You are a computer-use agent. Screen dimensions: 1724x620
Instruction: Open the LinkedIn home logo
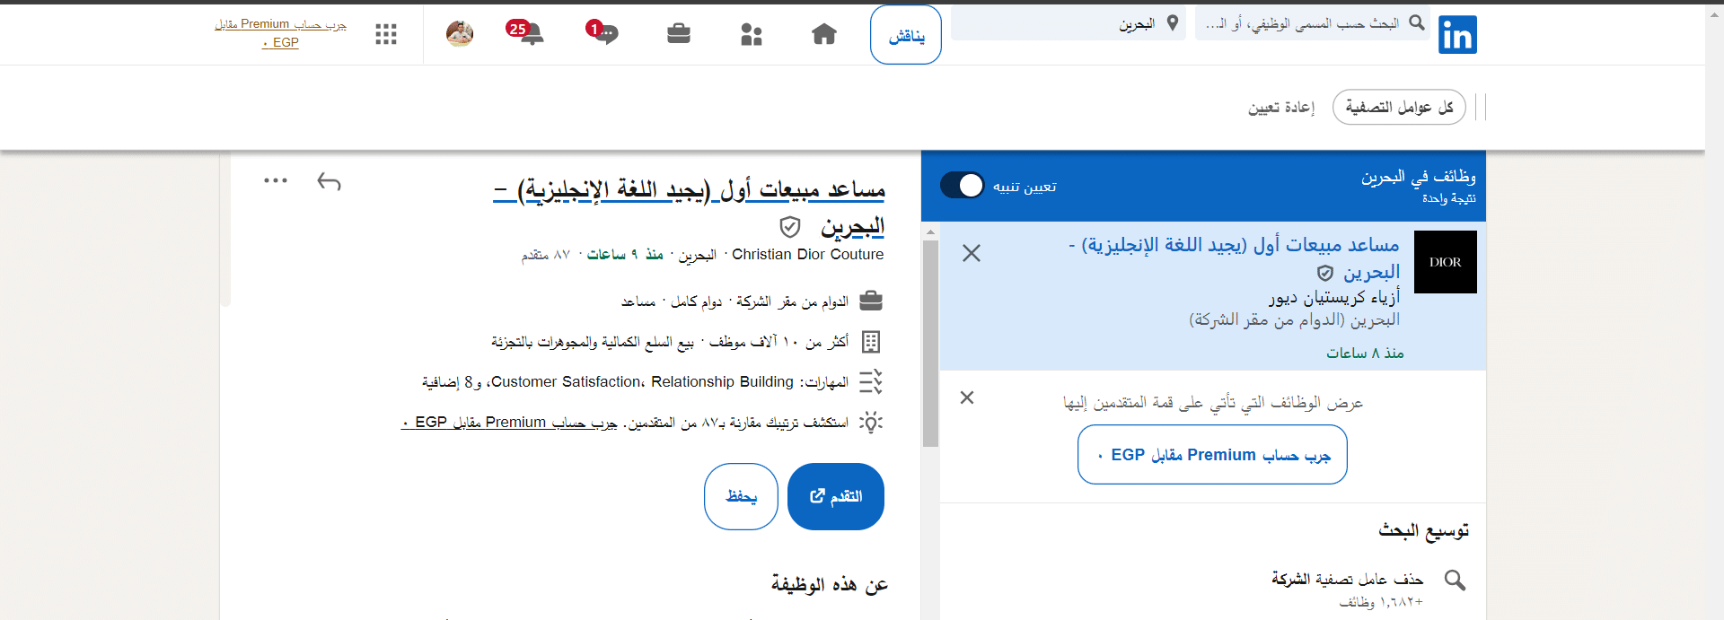click(x=1457, y=35)
